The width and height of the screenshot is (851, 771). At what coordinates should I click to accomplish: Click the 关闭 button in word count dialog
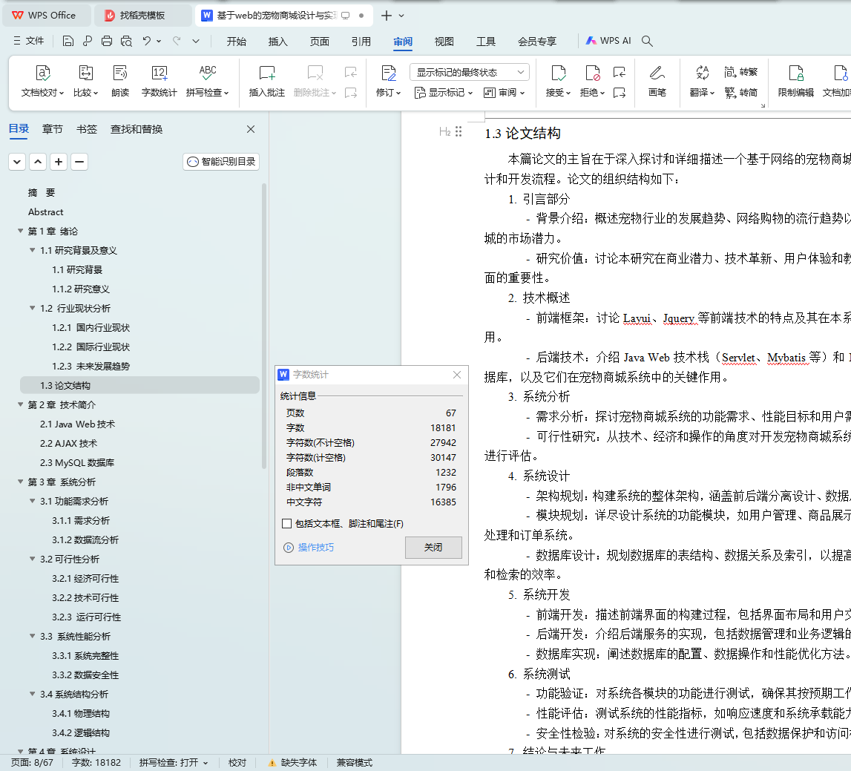pos(433,548)
